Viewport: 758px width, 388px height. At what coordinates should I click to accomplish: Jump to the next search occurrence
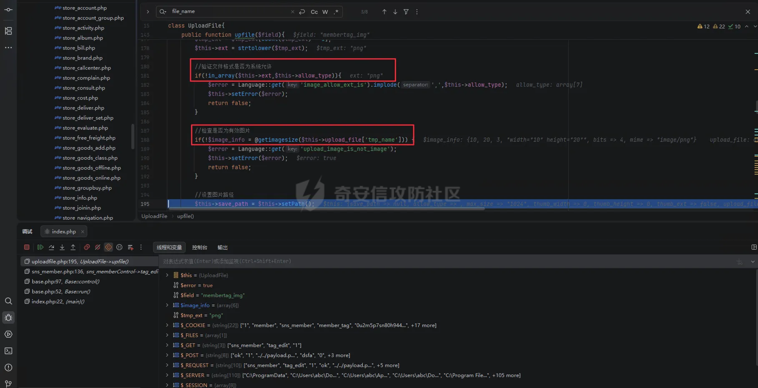[x=395, y=12]
